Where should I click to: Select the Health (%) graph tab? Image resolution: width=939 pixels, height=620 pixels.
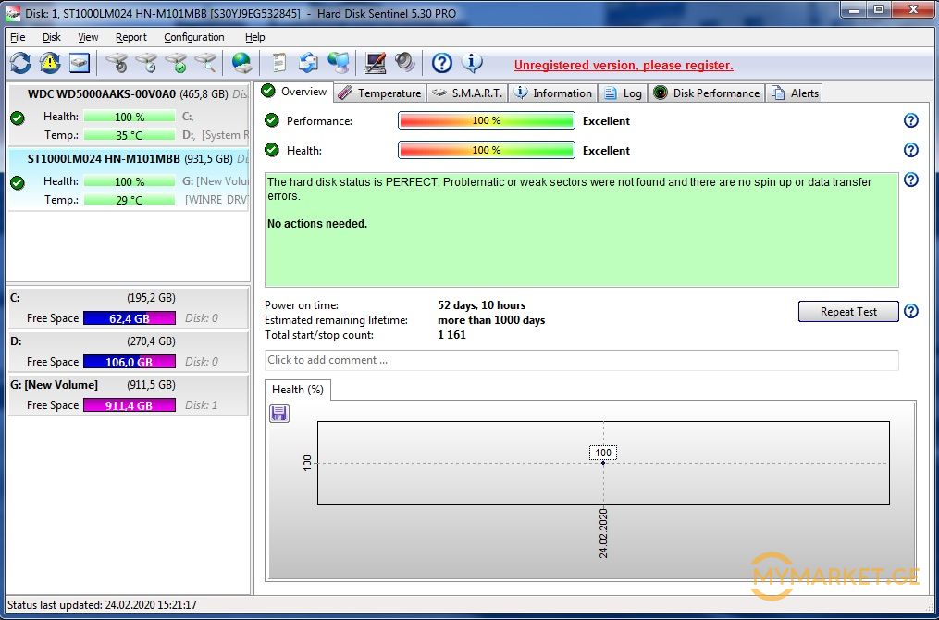tap(298, 390)
